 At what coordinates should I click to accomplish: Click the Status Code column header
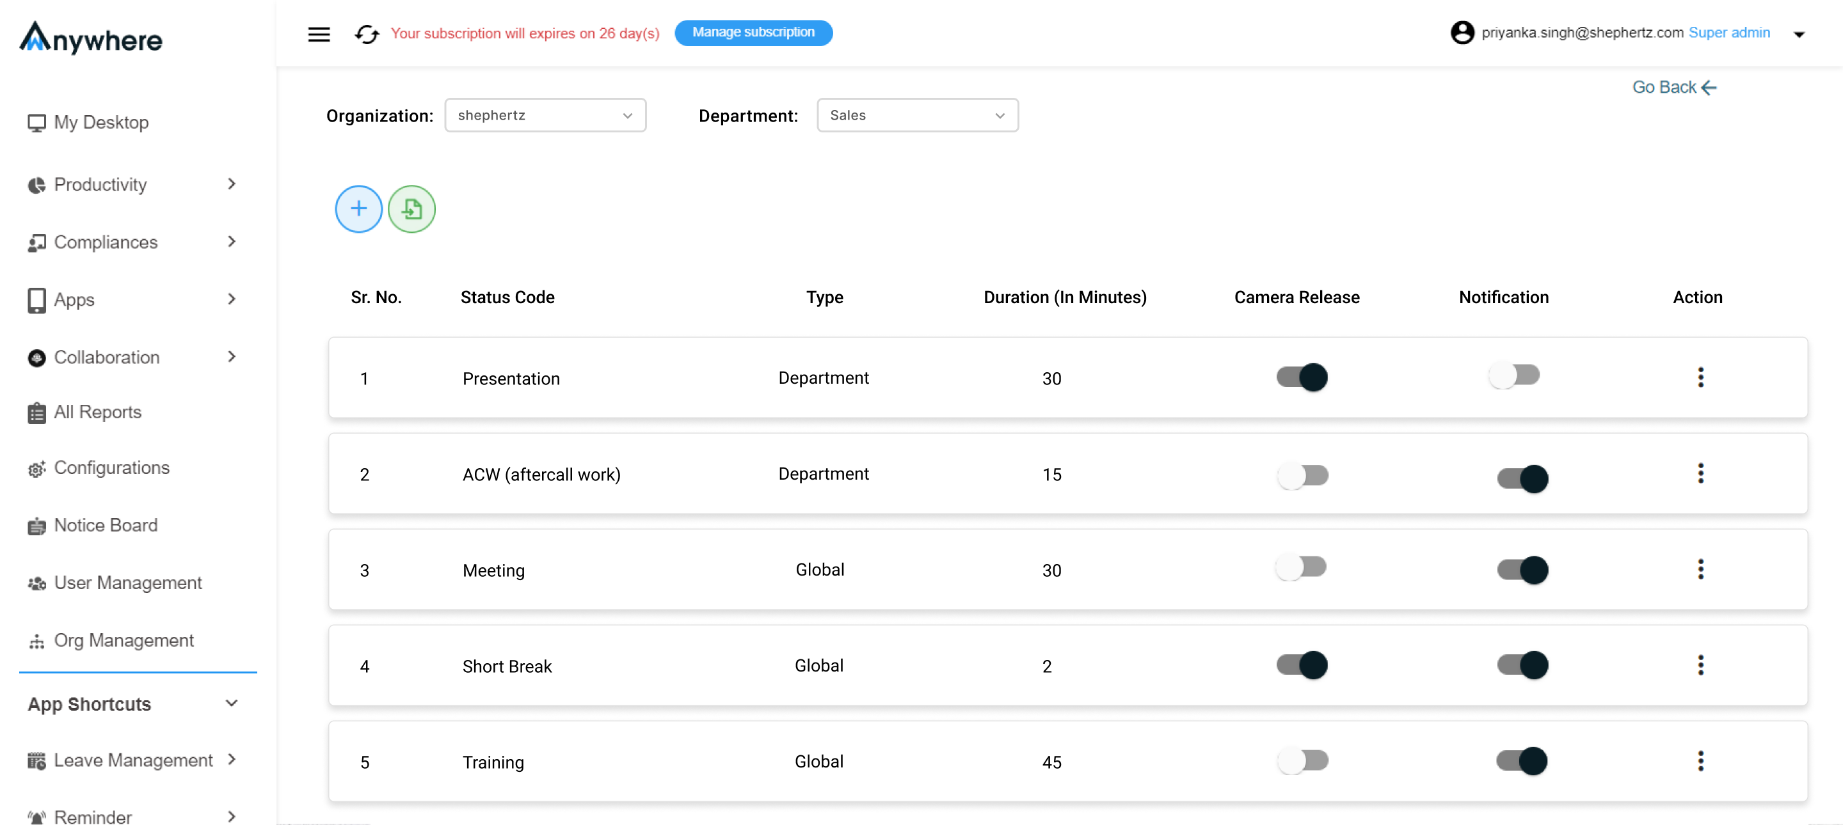[x=507, y=297]
